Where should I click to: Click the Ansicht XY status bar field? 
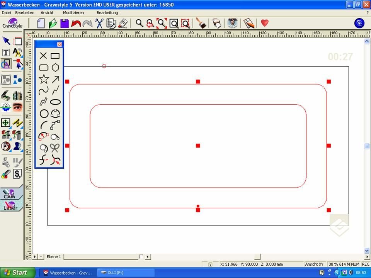[314, 264]
